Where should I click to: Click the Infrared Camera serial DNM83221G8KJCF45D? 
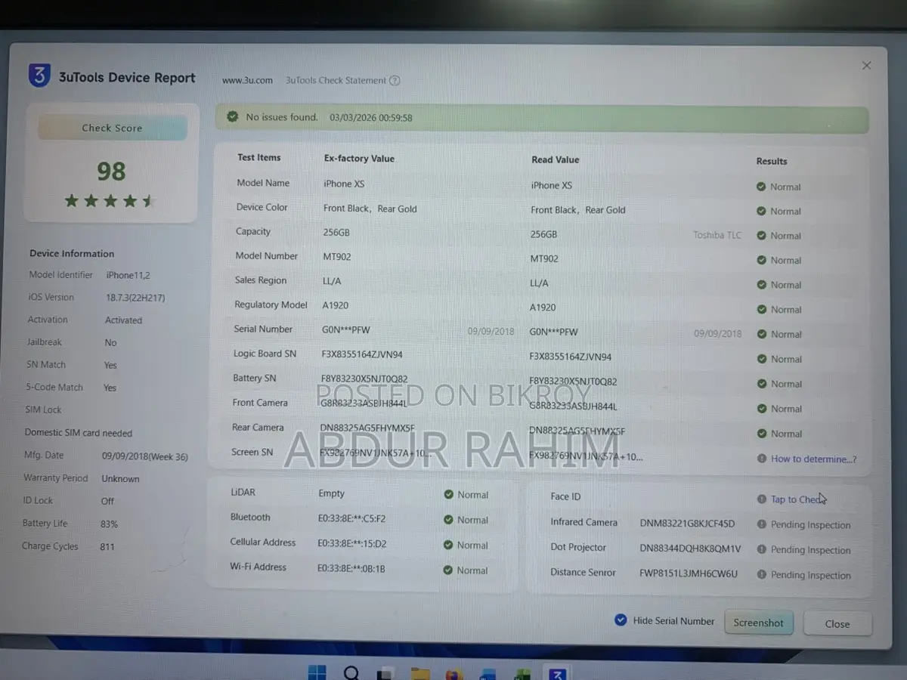click(687, 524)
